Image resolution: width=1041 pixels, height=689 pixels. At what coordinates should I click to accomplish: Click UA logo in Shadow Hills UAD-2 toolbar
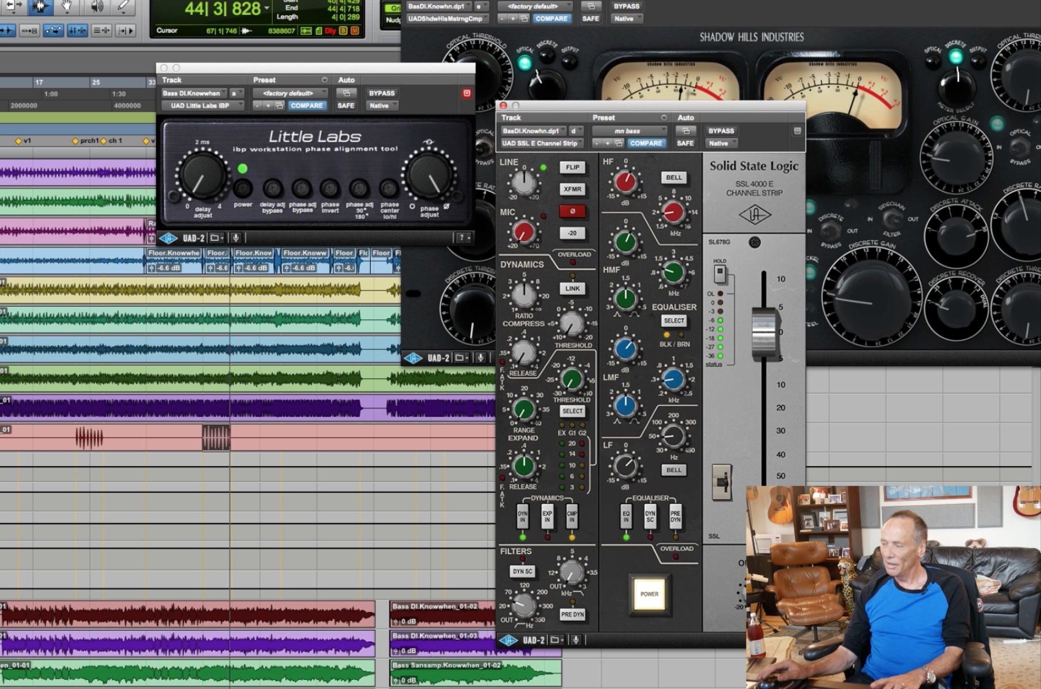point(413,358)
